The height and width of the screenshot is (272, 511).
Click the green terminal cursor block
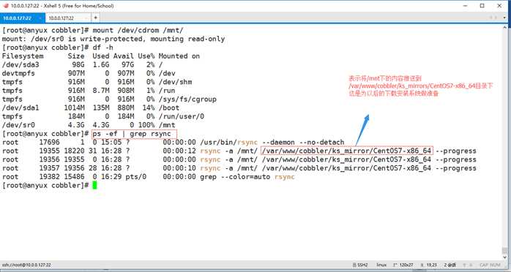click(x=94, y=186)
